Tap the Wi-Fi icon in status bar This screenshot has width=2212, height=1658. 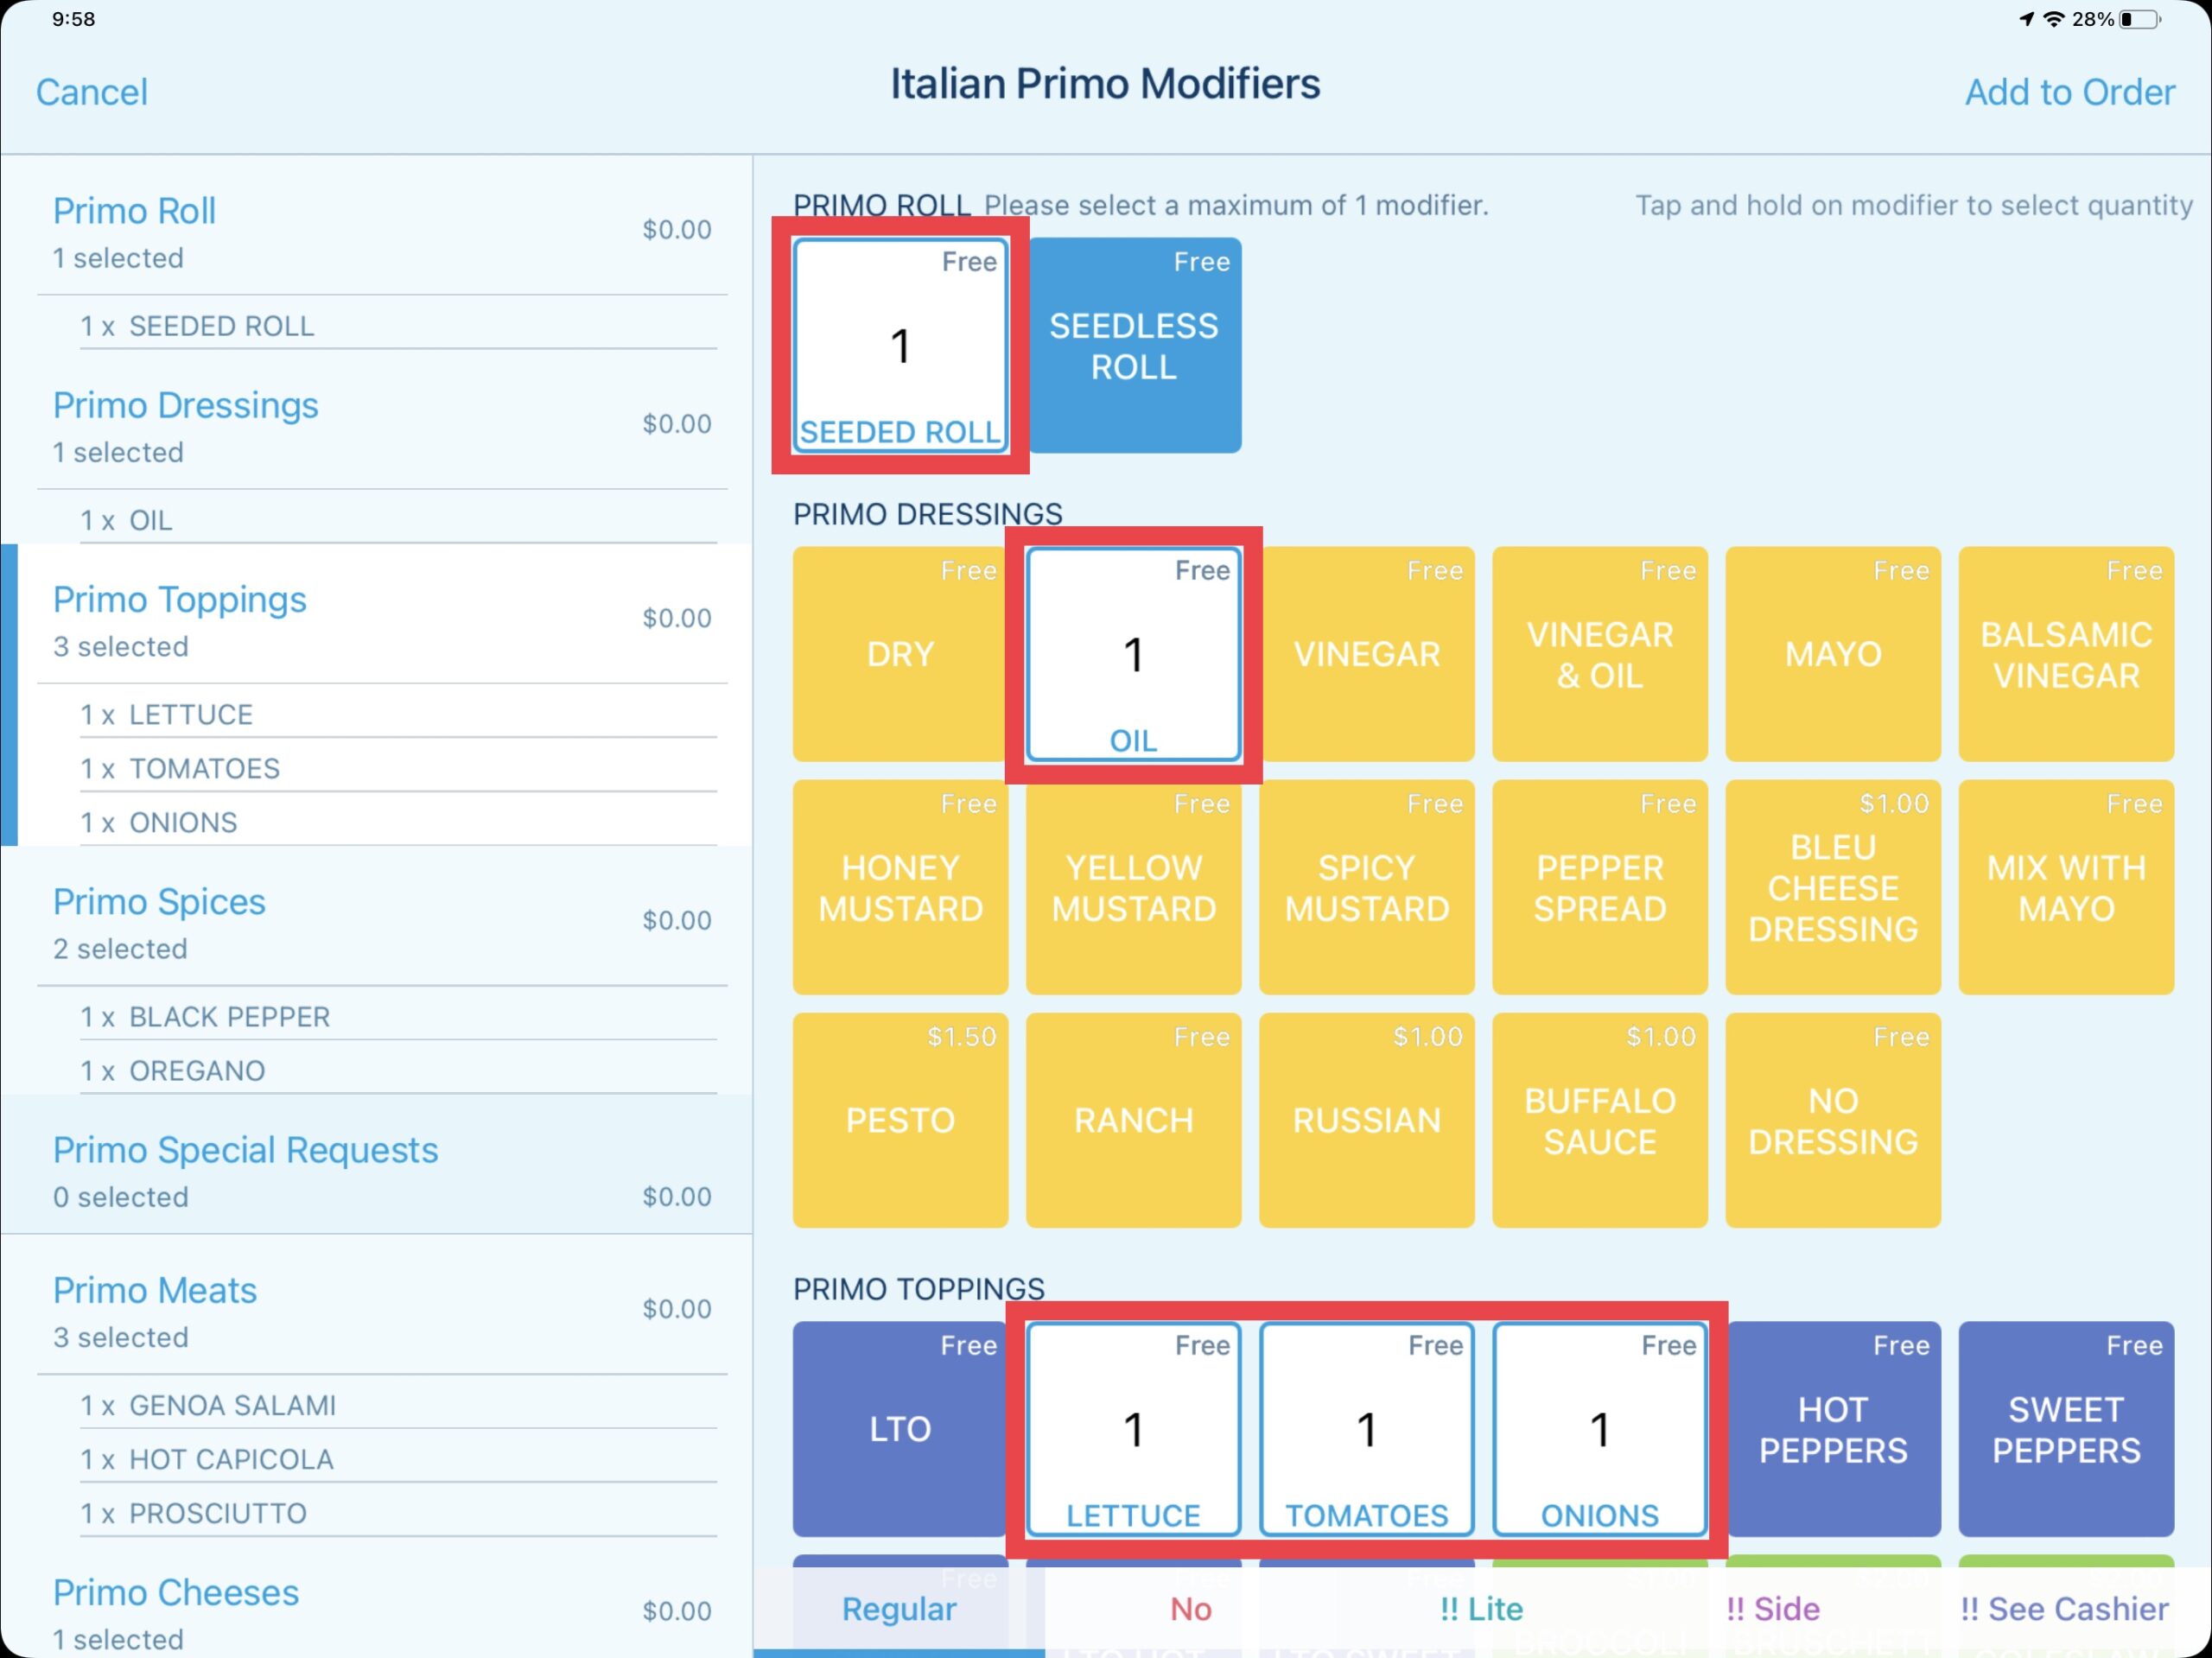pos(2054,19)
